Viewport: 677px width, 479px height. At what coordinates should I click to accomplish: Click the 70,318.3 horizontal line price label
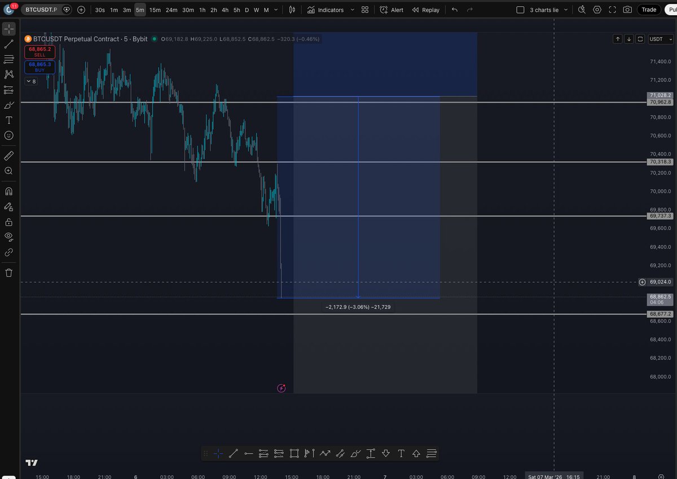tap(661, 162)
